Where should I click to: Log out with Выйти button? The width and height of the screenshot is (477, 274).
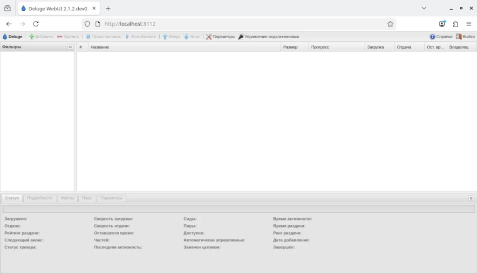tap(465, 36)
